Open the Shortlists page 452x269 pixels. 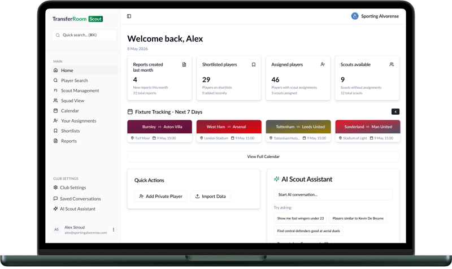coord(85,131)
